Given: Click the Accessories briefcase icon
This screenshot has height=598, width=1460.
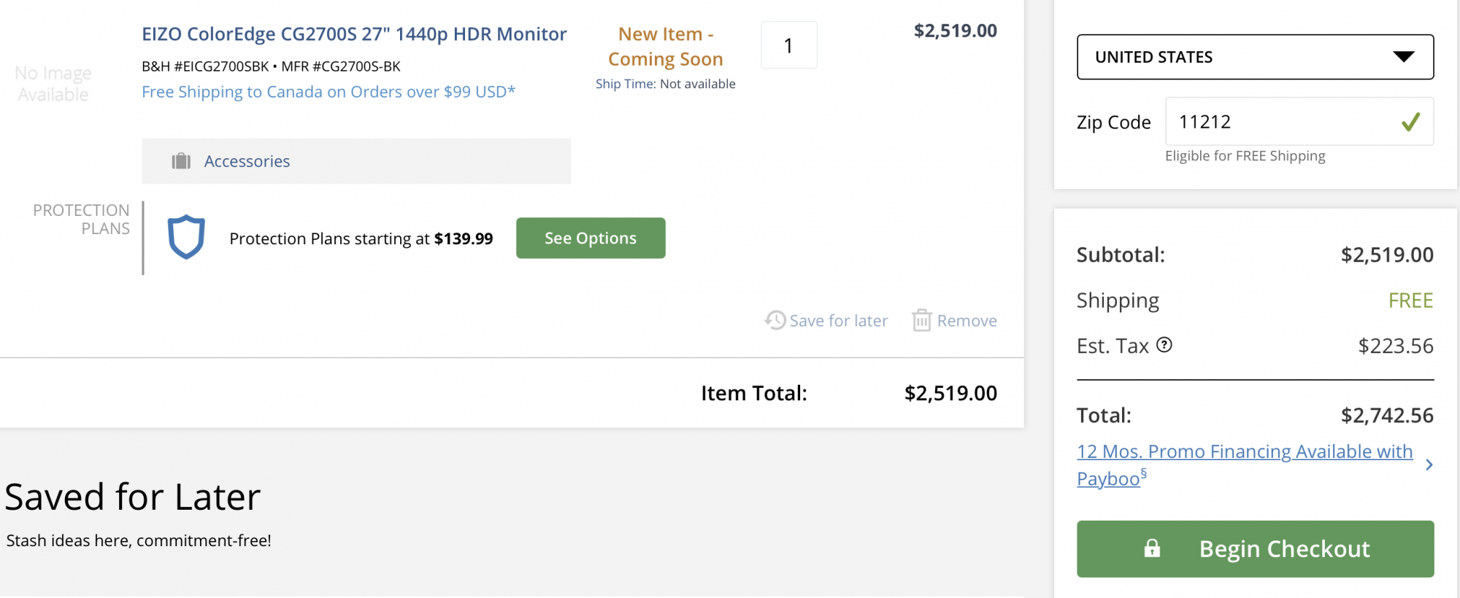Looking at the screenshot, I should (181, 161).
